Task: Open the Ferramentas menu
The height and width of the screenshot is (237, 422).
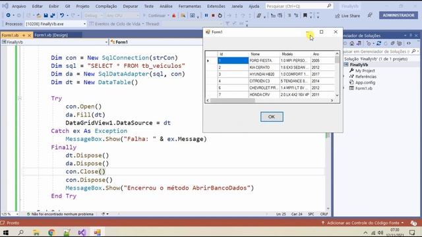Action: (x=189, y=6)
